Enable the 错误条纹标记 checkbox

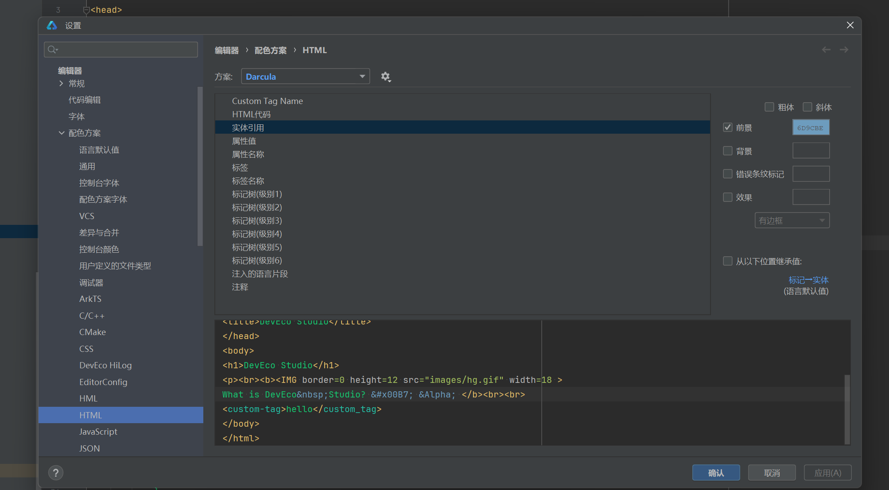(728, 174)
